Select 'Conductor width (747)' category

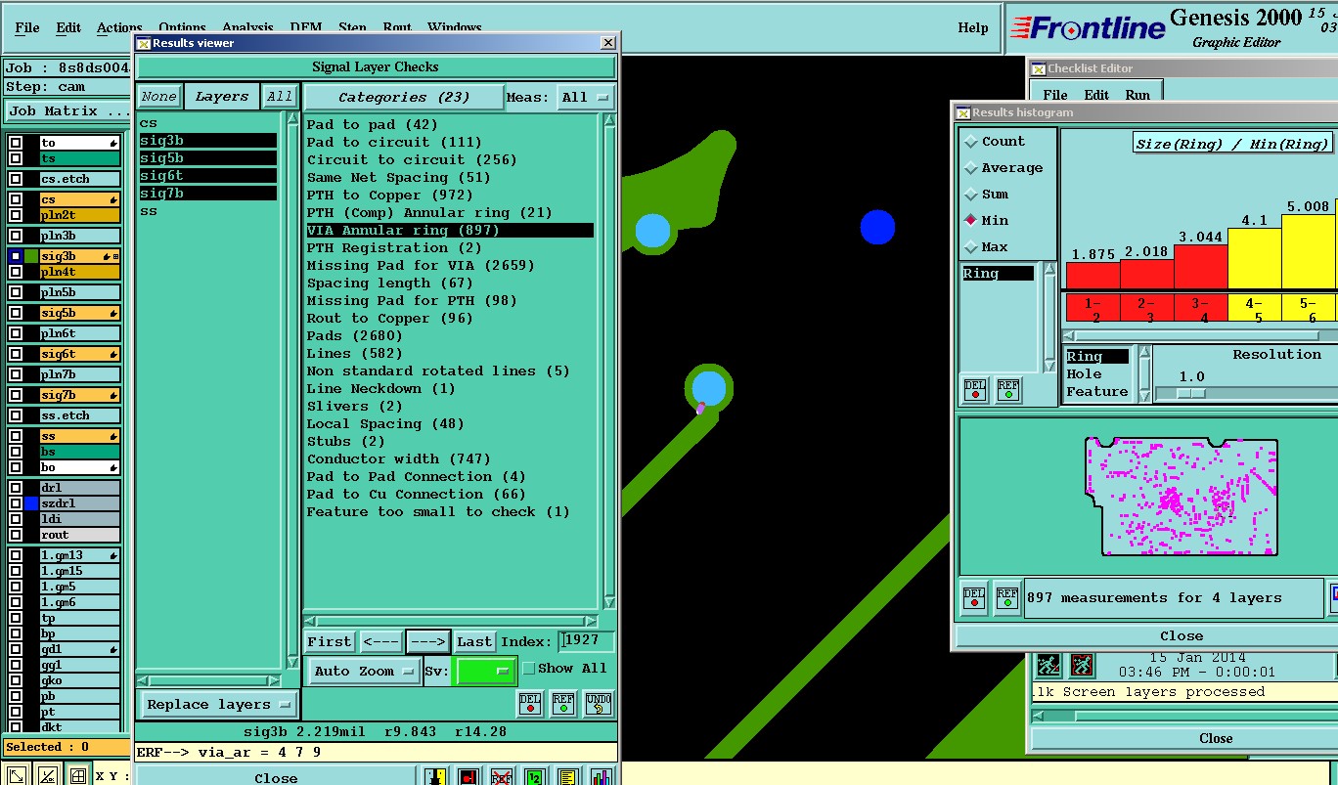(x=399, y=458)
